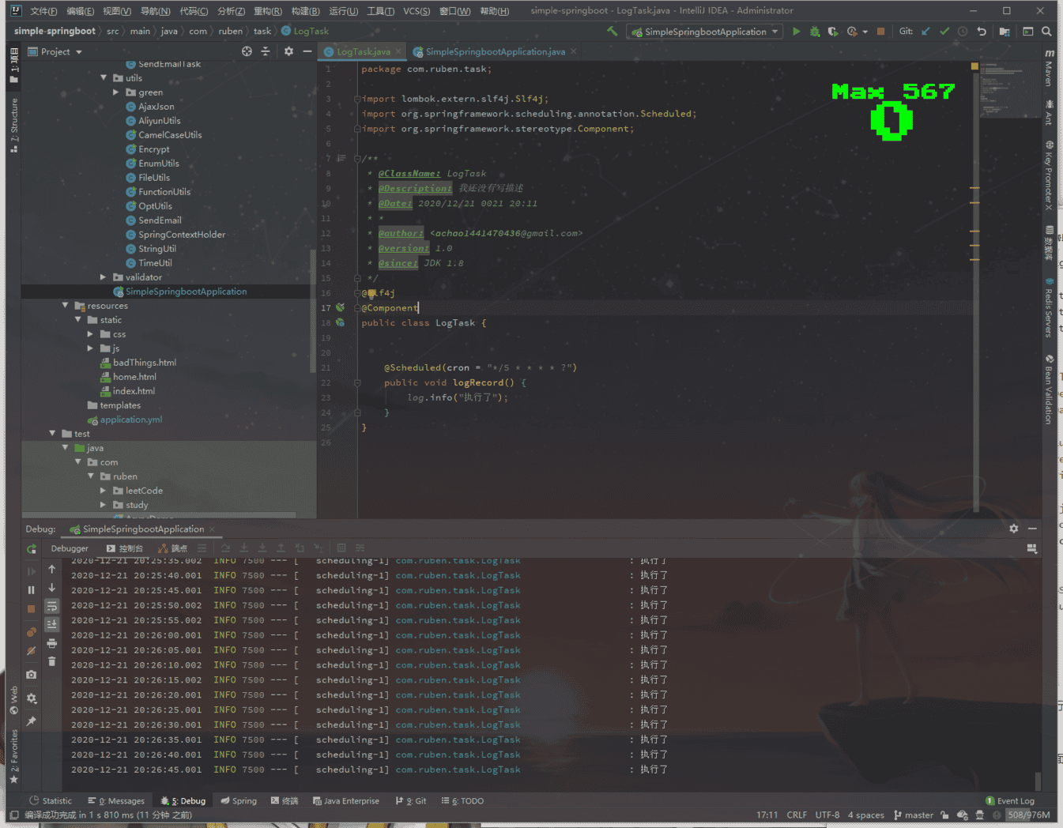The width and height of the screenshot is (1063, 828).
Task: Open Search Everywhere magnifier icon
Action: tap(1046, 32)
